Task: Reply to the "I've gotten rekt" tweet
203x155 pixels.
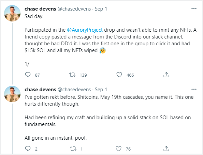Action: coord(28,149)
